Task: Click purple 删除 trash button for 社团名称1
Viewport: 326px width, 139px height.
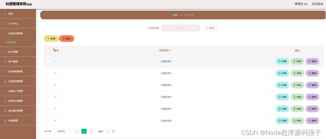Action: pyautogui.click(x=312, y=61)
